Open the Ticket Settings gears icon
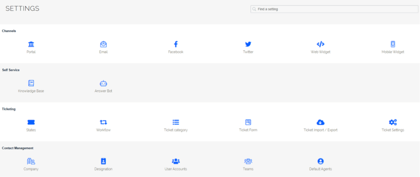The image size is (420, 177). (x=393, y=122)
